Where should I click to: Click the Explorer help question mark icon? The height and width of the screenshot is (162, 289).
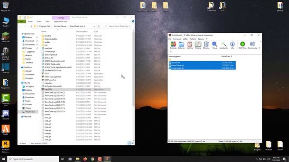133,21
